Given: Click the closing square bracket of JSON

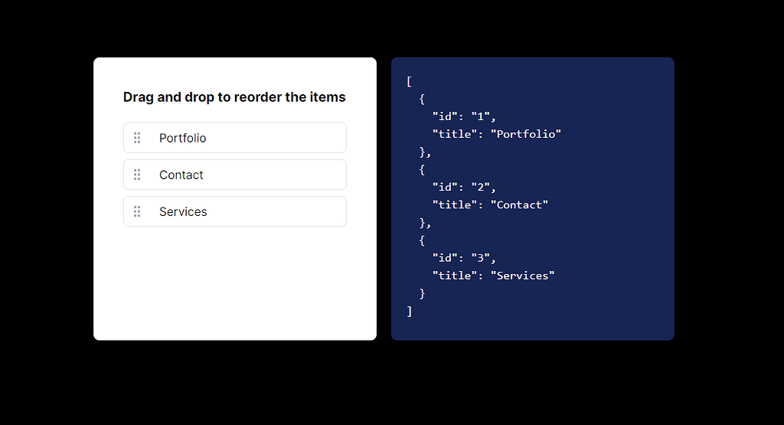Looking at the screenshot, I should coord(410,312).
